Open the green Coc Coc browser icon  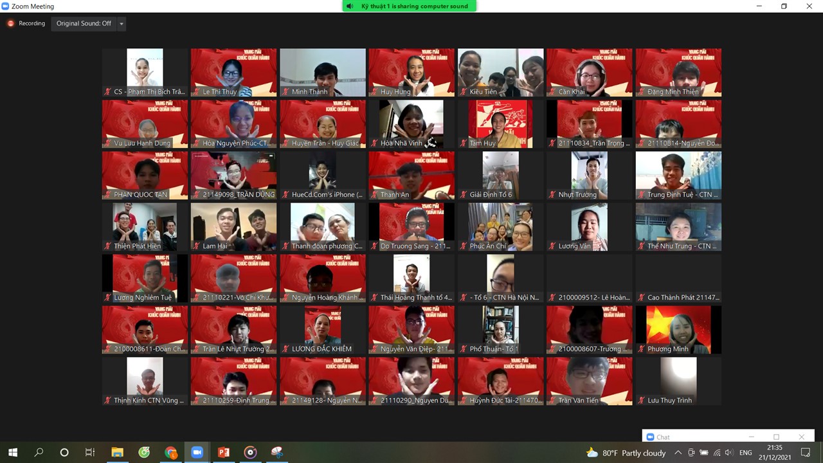144,453
